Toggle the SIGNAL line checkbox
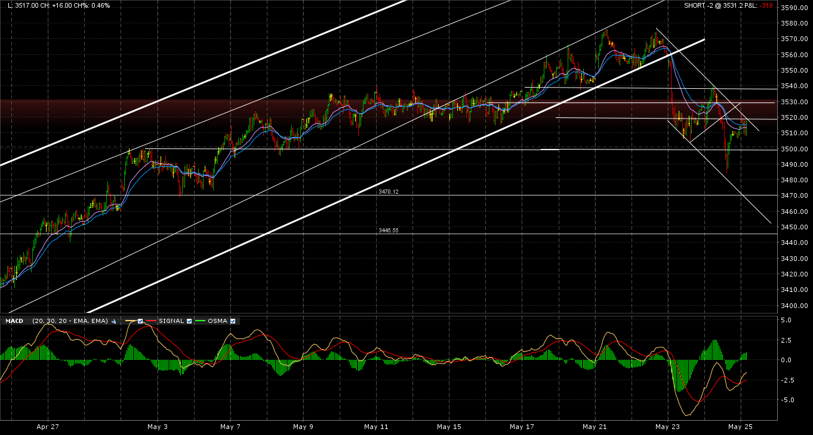813x435 pixels. pyautogui.click(x=189, y=321)
